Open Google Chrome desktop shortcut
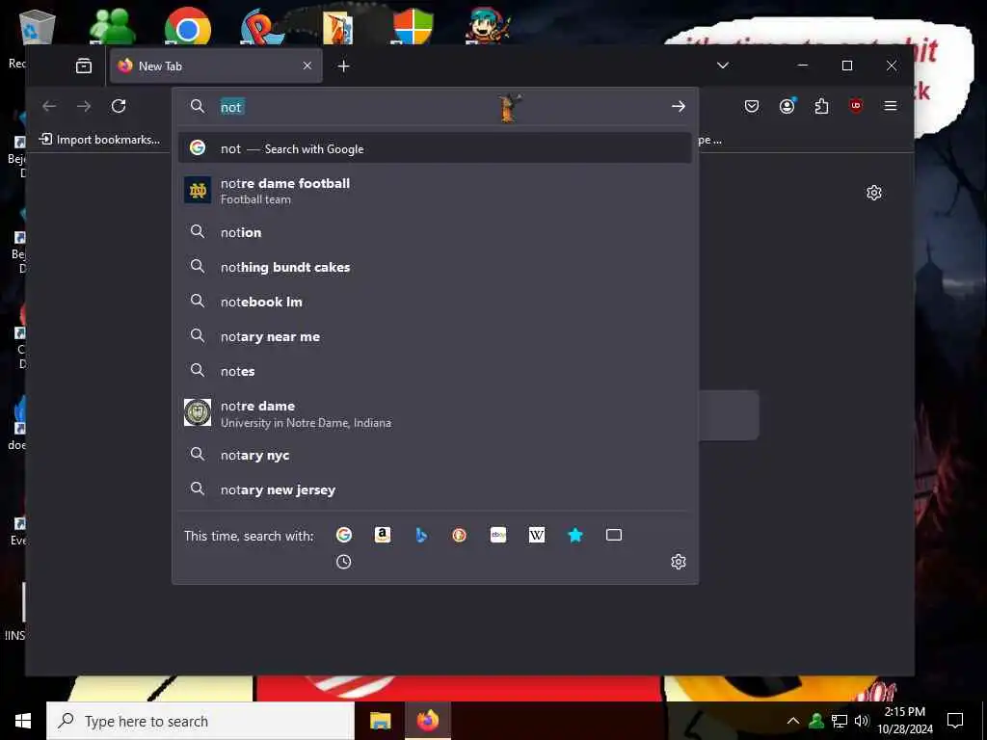Image resolution: width=987 pixels, height=740 pixels. click(x=187, y=26)
